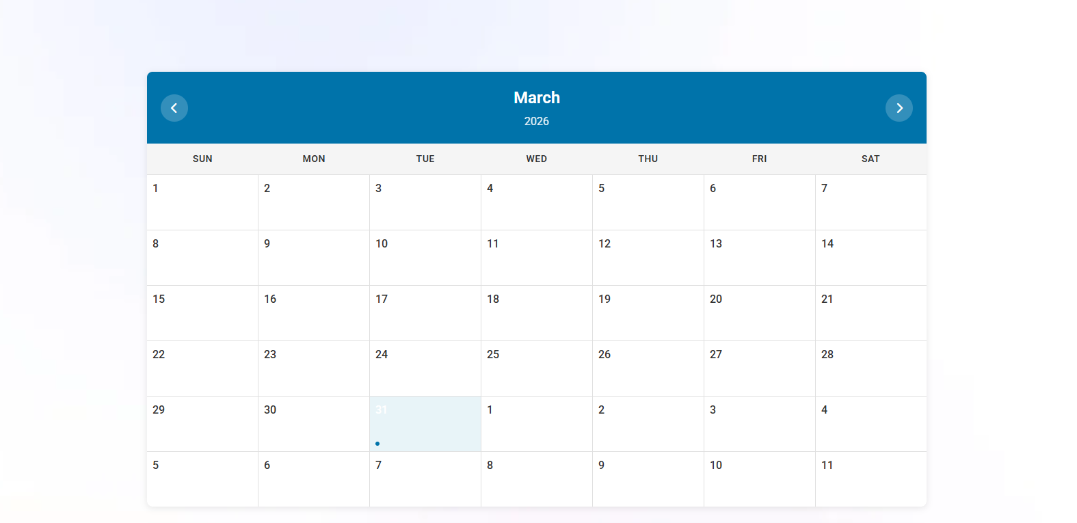
Task: Select March 10 in the second row
Action: pos(425,258)
